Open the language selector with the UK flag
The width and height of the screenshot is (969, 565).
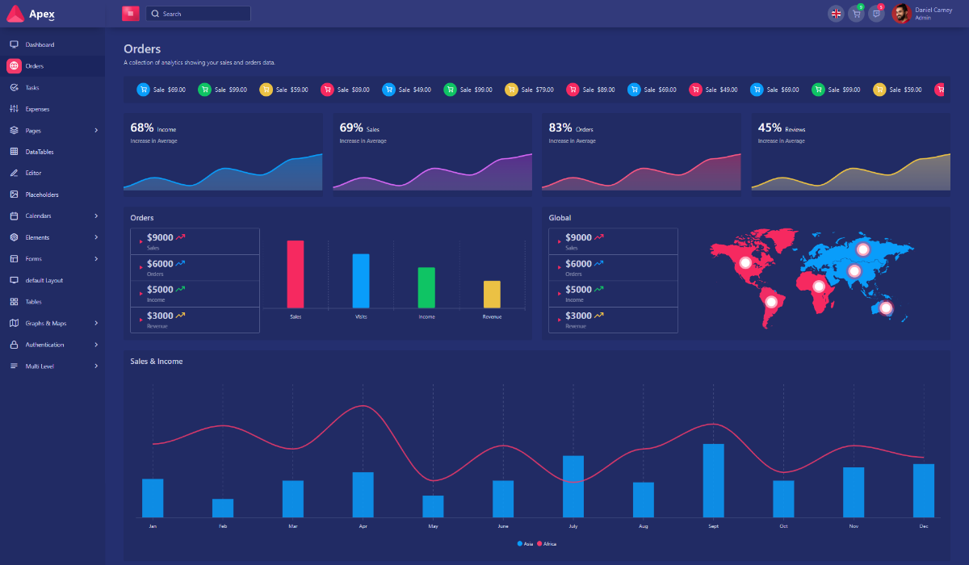click(836, 14)
